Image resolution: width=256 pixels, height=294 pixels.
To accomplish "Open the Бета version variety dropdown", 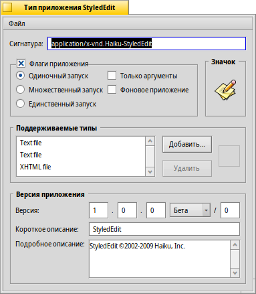I will click(x=190, y=210).
